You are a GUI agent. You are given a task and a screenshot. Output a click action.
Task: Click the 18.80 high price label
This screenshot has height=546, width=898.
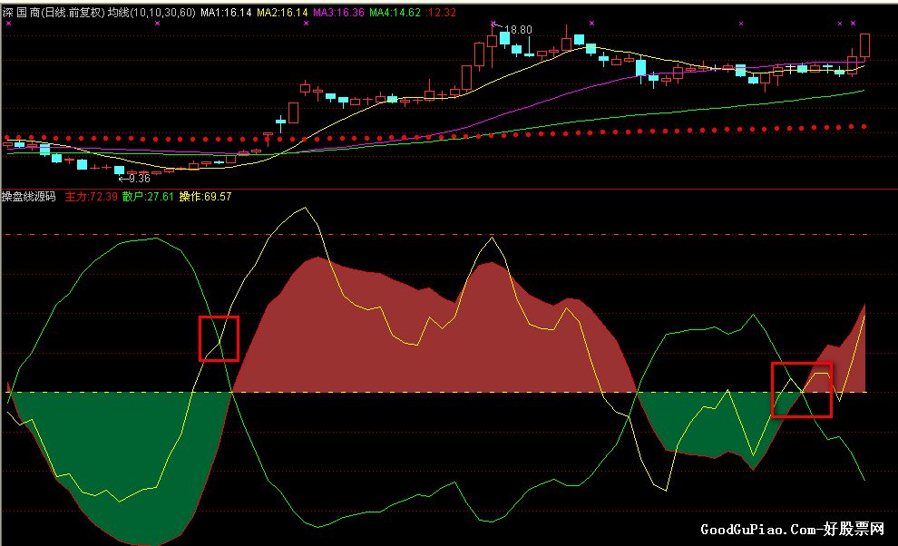(x=518, y=29)
